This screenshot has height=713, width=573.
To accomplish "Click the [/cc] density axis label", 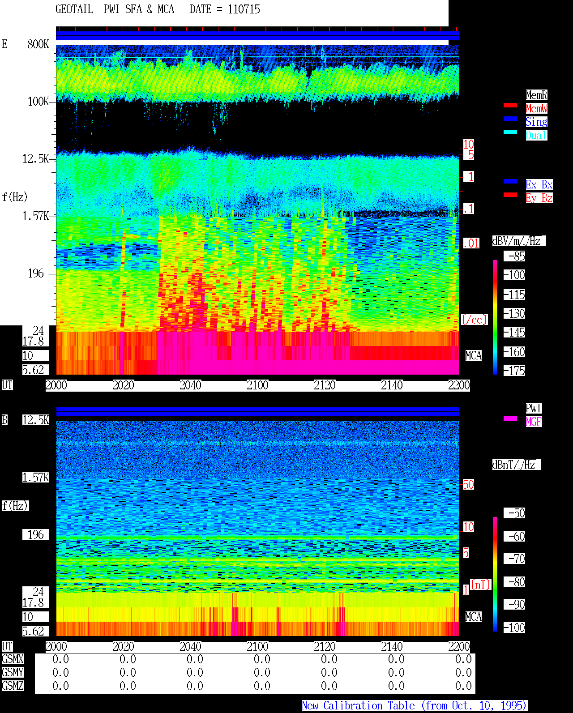I will click(x=474, y=320).
